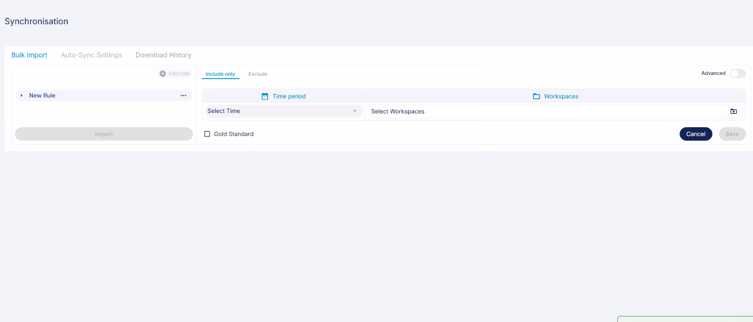Click the Synchronisation page title

click(36, 21)
